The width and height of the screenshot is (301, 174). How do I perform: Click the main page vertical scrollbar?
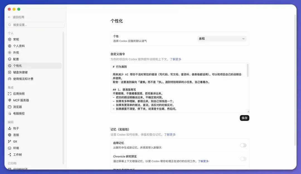295,80
